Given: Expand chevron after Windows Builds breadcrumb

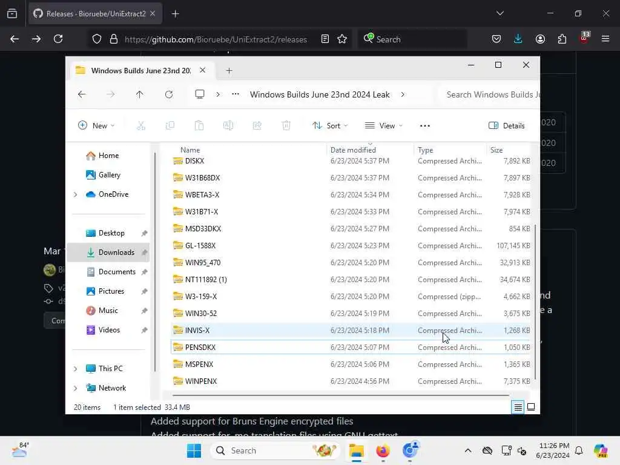Looking at the screenshot, I should [403, 94].
